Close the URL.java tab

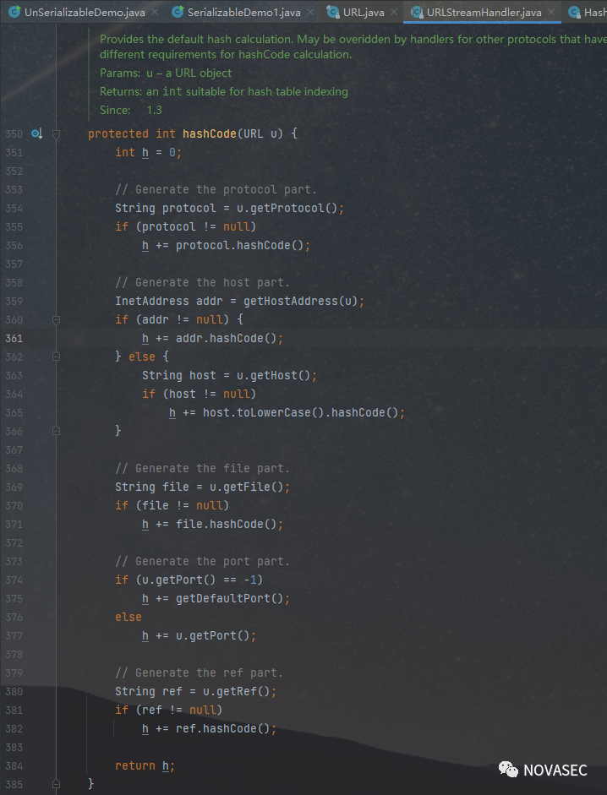(394, 12)
